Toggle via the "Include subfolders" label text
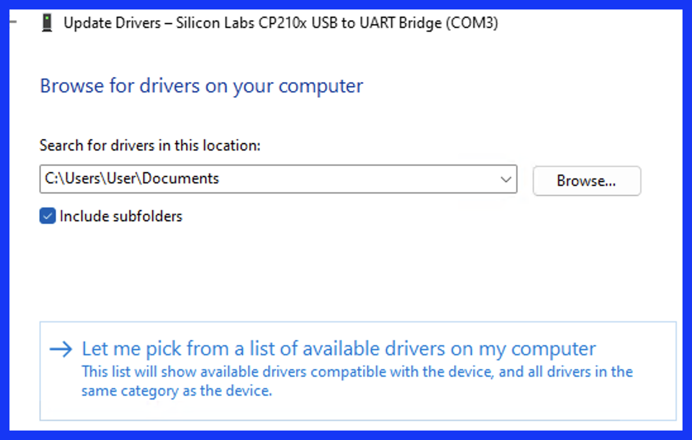This screenshot has width=692, height=440. click(x=121, y=216)
